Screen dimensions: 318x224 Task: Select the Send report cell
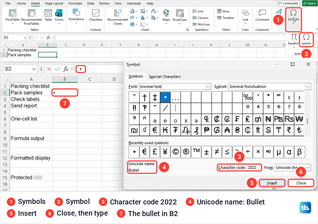tap(31, 106)
